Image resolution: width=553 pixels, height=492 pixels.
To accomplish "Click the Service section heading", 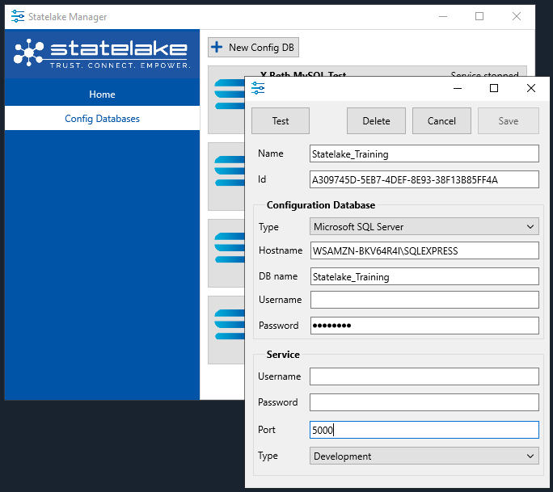I will tap(283, 355).
